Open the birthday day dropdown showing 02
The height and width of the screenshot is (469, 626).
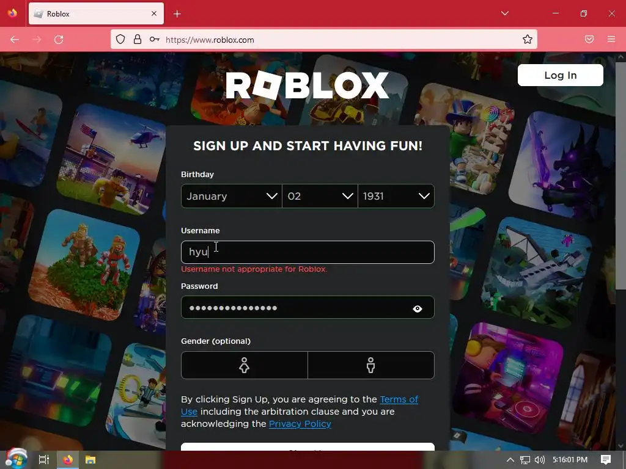pos(320,196)
